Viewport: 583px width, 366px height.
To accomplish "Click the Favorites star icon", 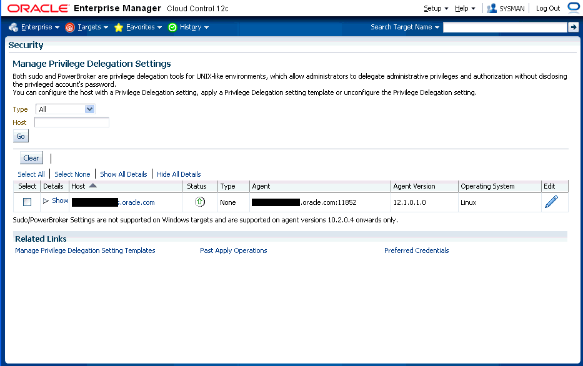I will (x=119, y=27).
